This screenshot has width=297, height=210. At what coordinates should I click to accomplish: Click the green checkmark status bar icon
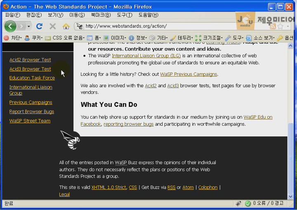[248, 203]
